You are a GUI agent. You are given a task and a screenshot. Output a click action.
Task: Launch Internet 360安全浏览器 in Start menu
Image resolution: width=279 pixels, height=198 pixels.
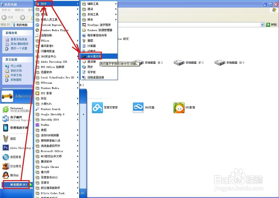click(x=17, y=109)
